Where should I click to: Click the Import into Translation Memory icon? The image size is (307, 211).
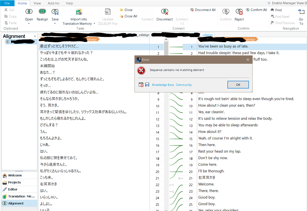click(x=79, y=12)
